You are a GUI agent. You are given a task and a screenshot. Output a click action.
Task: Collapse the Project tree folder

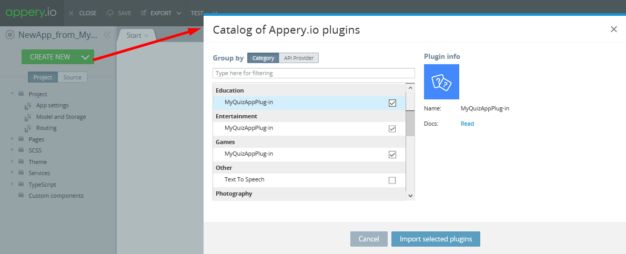(x=12, y=94)
